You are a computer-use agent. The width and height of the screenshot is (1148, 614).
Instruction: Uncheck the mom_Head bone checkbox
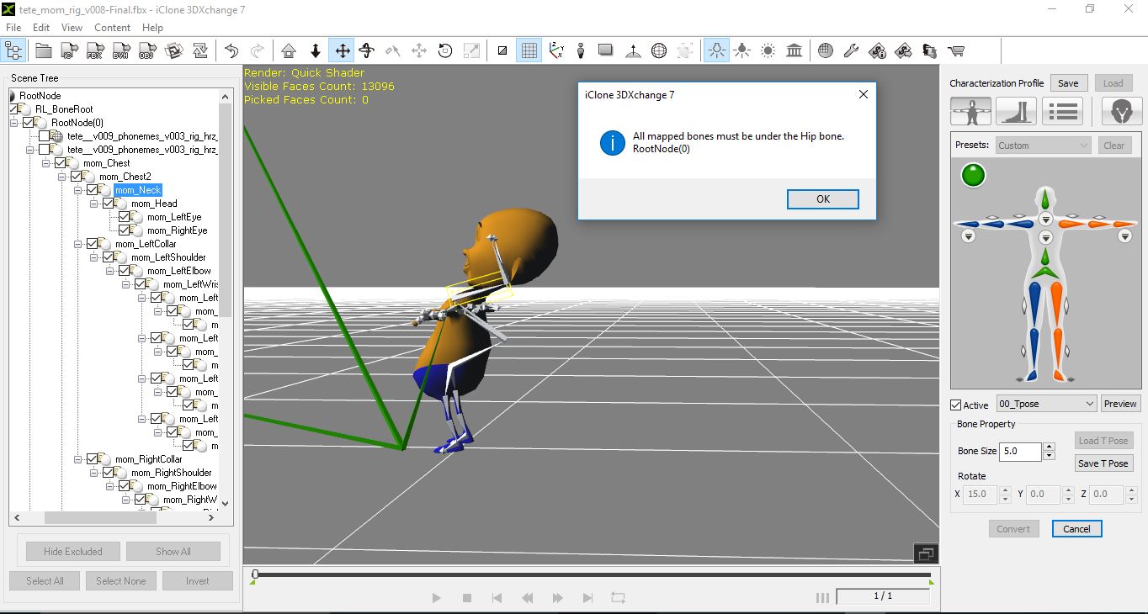(x=108, y=204)
